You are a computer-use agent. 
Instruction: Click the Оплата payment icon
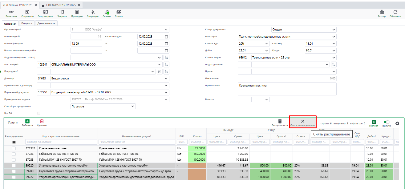tap(119, 12)
